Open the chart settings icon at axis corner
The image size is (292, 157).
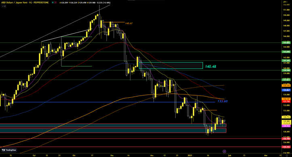(287, 155)
